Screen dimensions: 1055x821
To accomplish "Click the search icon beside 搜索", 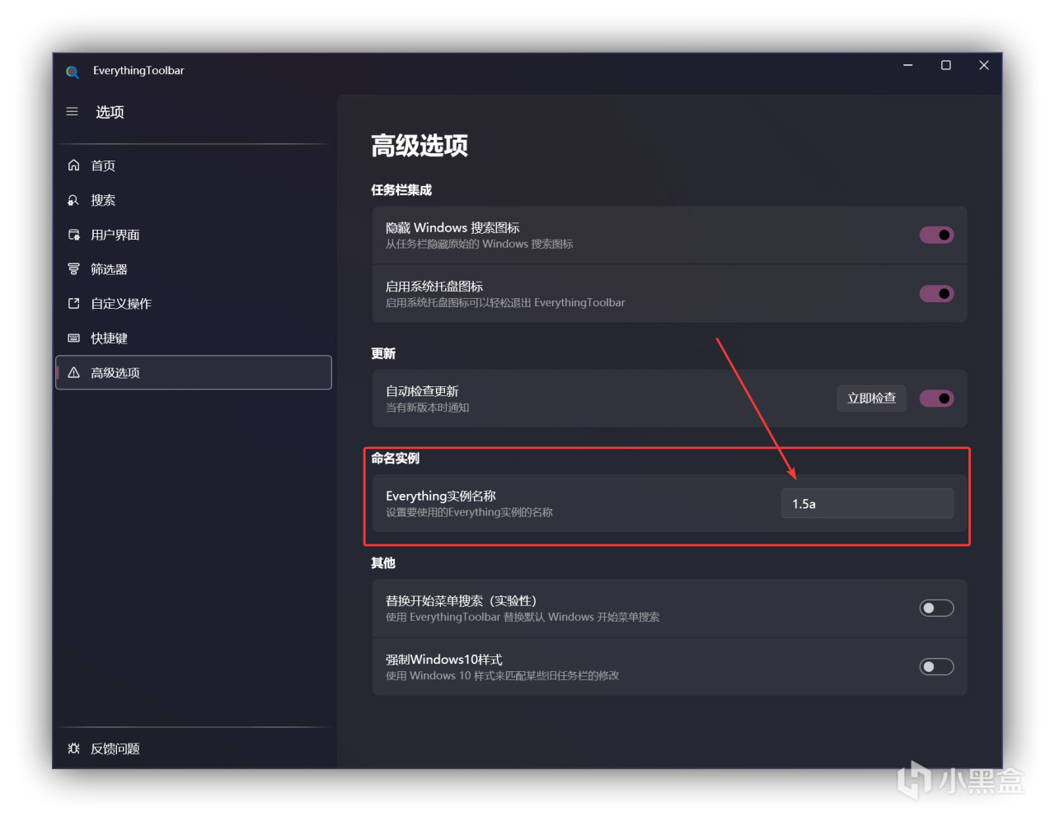I will (73, 200).
